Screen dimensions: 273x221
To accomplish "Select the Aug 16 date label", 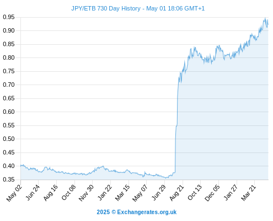I will (50, 193).
